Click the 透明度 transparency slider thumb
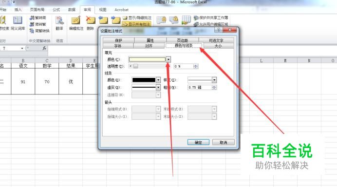Screen dimensions: 337x187 coord(135,66)
